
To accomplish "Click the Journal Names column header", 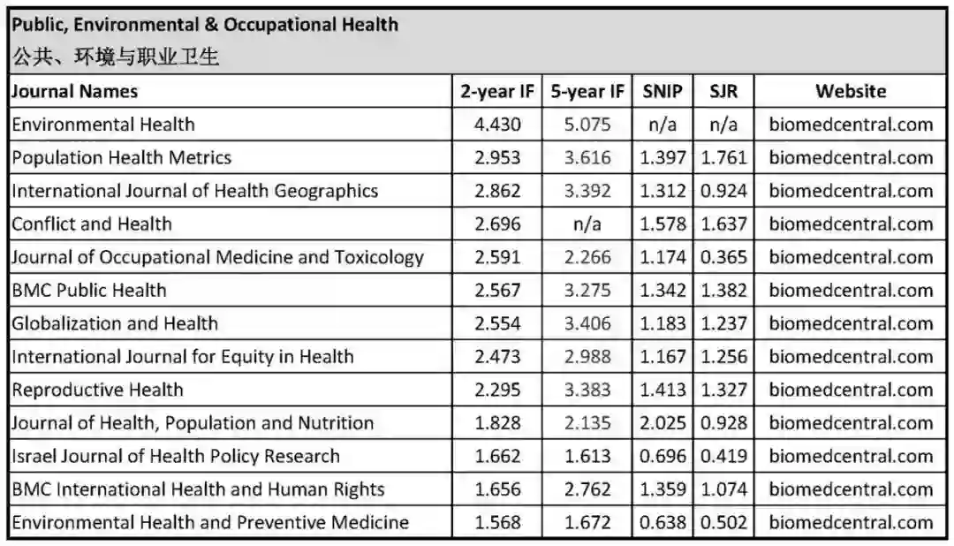I will 75,91.
